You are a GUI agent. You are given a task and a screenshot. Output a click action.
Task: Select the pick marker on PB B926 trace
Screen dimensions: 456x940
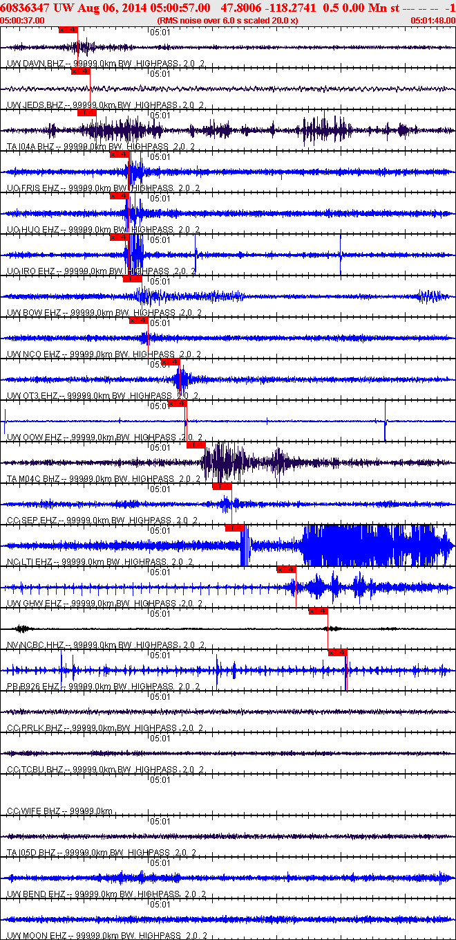click(338, 653)
